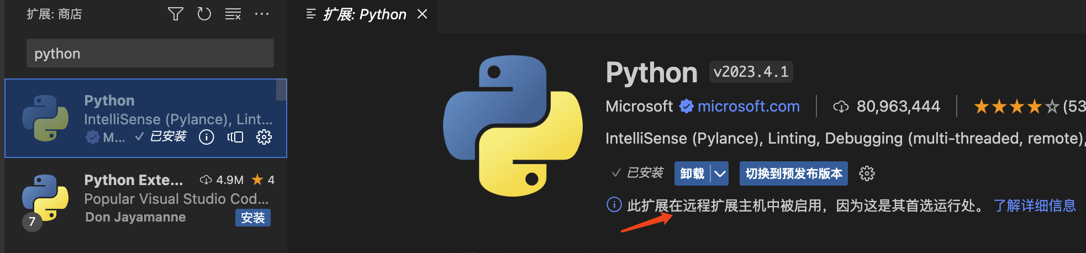Filter extensions with the funnel icon
The image size is (1086, 253).
tap(175, 14)
